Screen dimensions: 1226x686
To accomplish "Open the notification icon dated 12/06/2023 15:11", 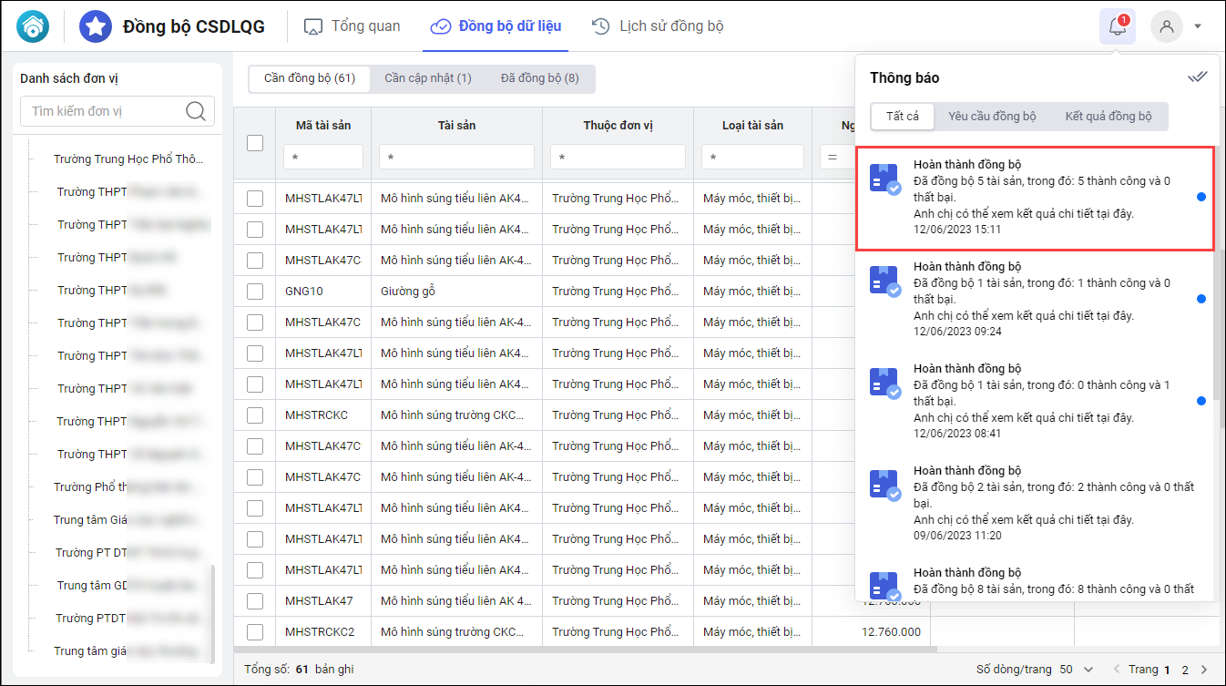I will pos(885,180).
